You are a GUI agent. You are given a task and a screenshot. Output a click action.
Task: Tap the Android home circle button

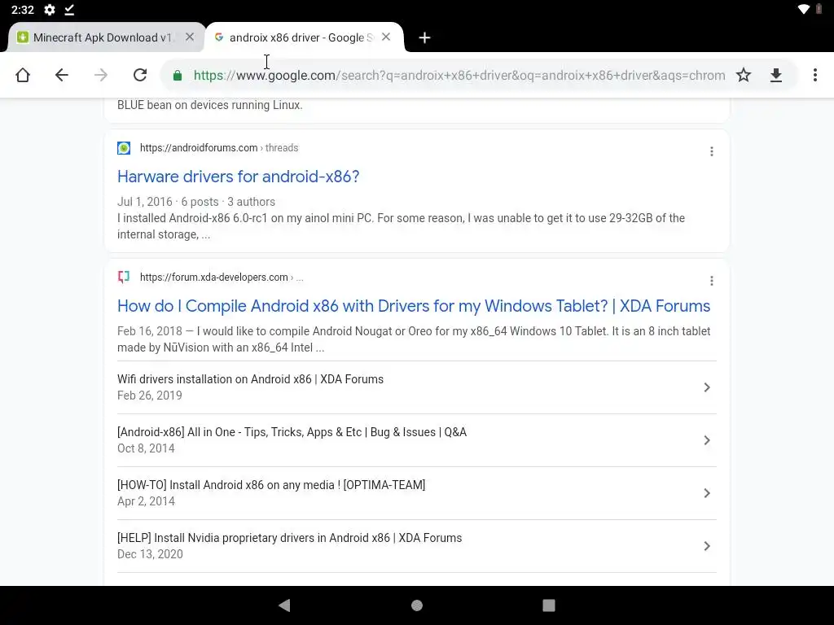pyautogui.click(x=417, y=605)
